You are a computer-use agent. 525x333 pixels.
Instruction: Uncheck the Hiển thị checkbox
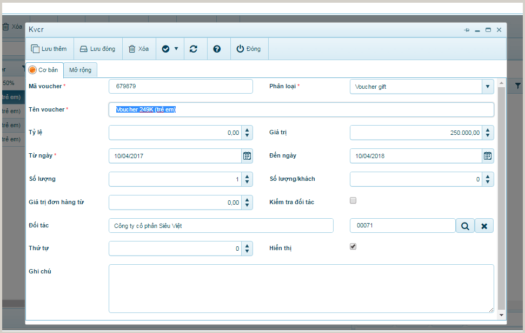tap(353, 246)
